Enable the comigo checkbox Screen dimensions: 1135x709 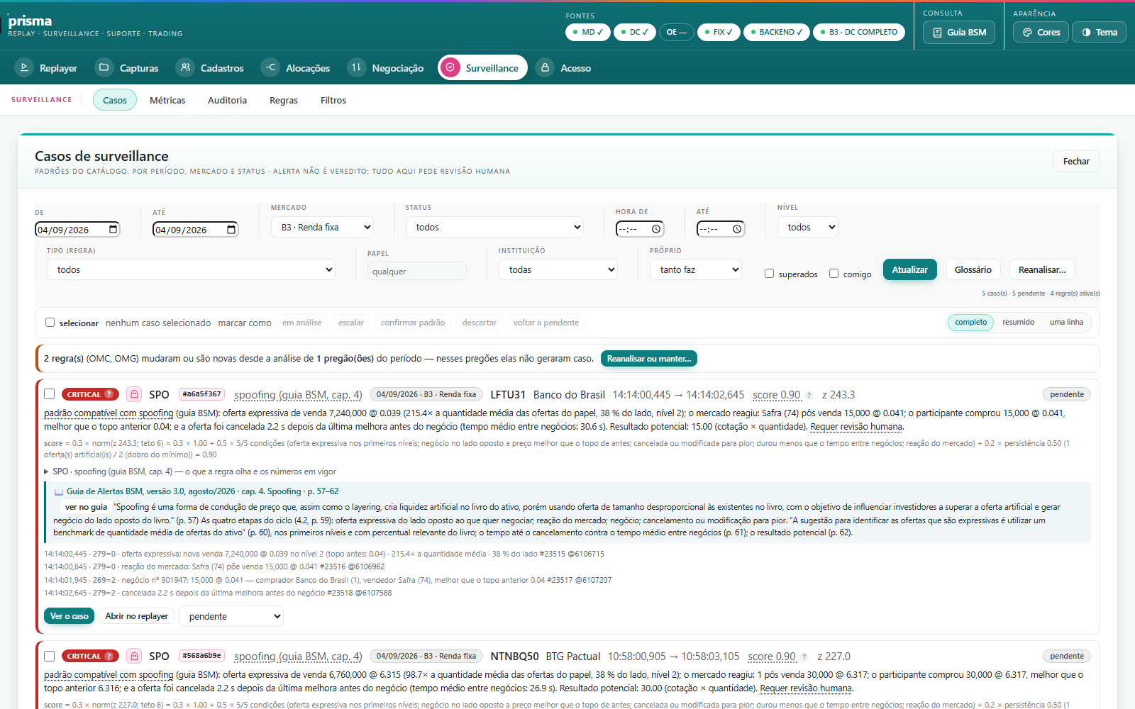(834, 274)
